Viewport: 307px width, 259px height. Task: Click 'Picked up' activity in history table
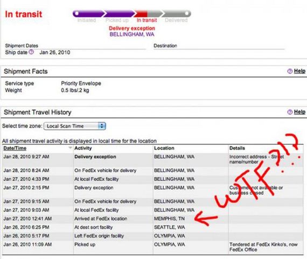[x=85, y=244]
